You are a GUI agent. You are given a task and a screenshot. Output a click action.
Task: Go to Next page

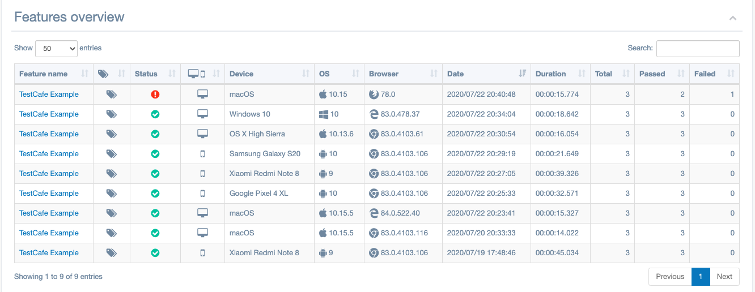click(724, 277)
